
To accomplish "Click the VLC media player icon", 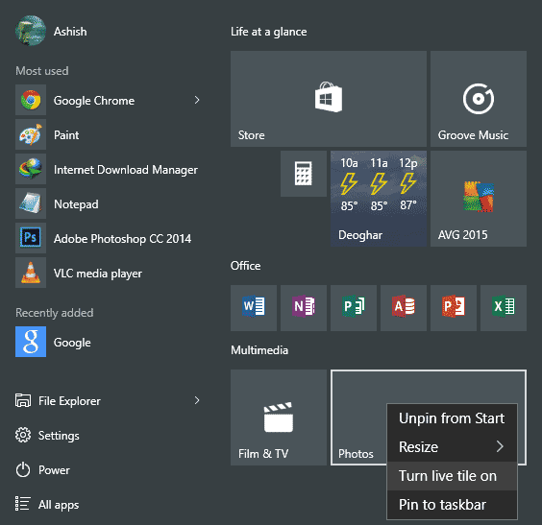I will tap(31, 273).
